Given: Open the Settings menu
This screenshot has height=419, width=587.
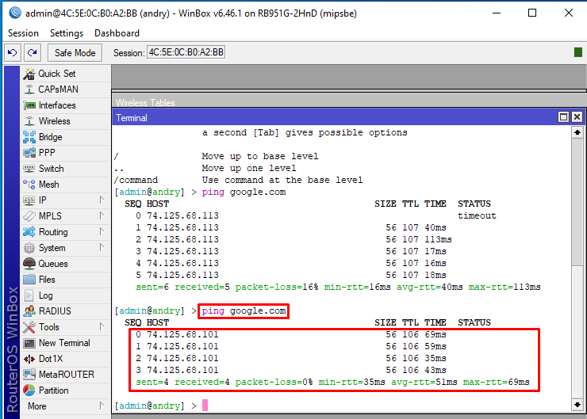Looking at the screenshot, I should click(x=67, y=33).
